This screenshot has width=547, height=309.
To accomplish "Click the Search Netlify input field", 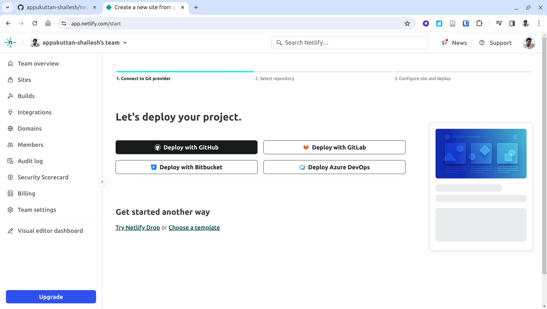I will 349,42.
